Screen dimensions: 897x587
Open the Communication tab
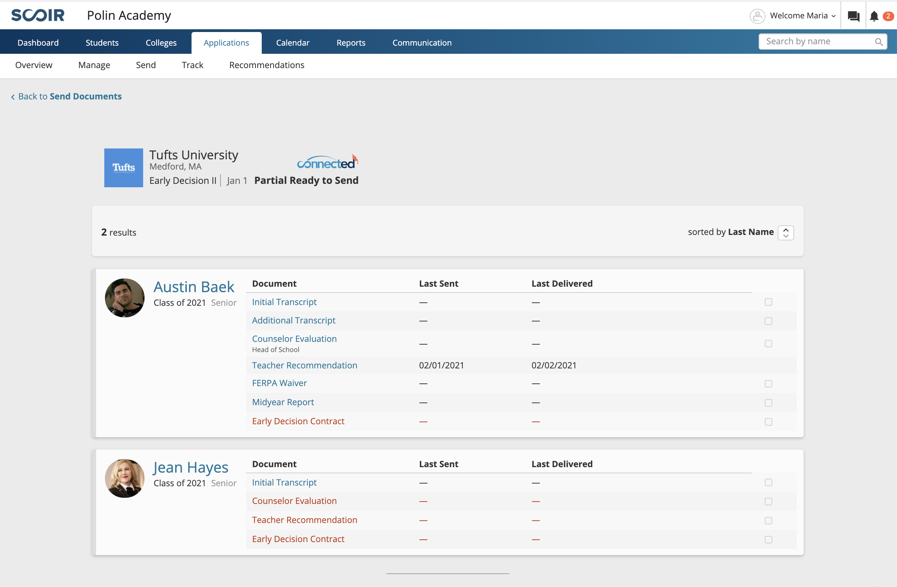click(x=422, y=43)
